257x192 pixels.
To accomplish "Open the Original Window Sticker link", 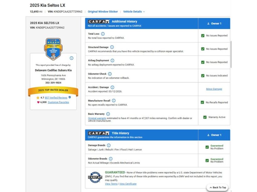I will [x=103, y=12].
